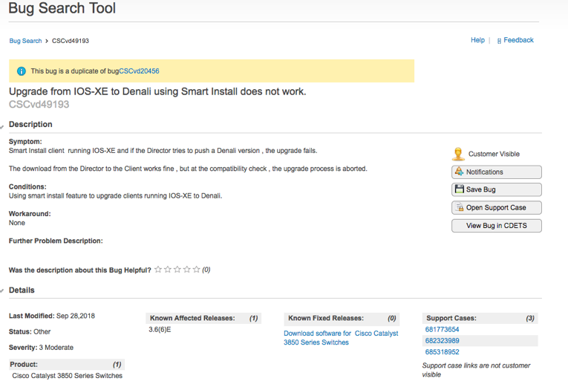Click the Bug Search Tool page title
This screenshot has height=390, width=568.
[62, 8]
